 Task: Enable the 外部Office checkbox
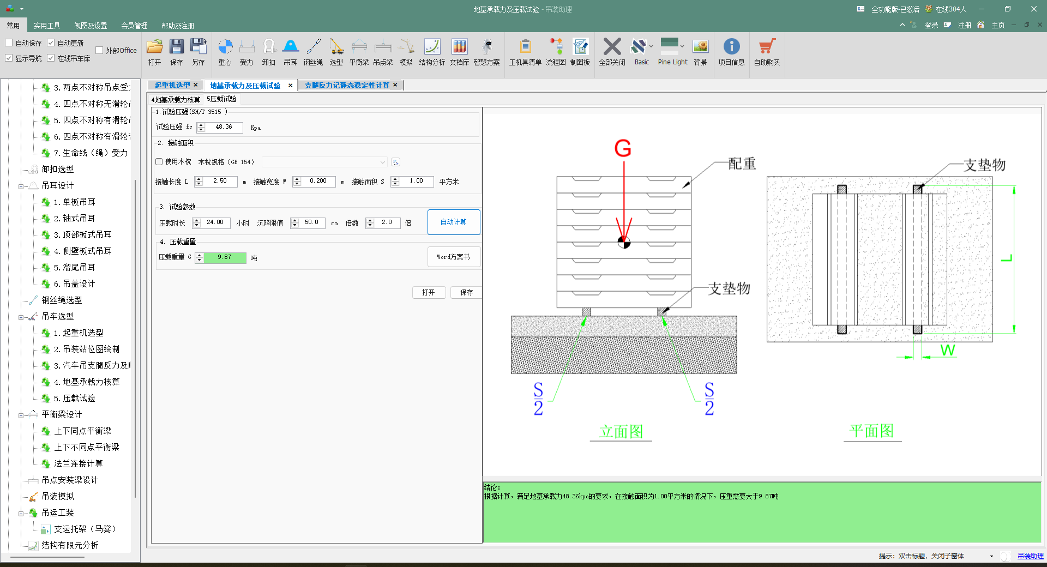99,50
